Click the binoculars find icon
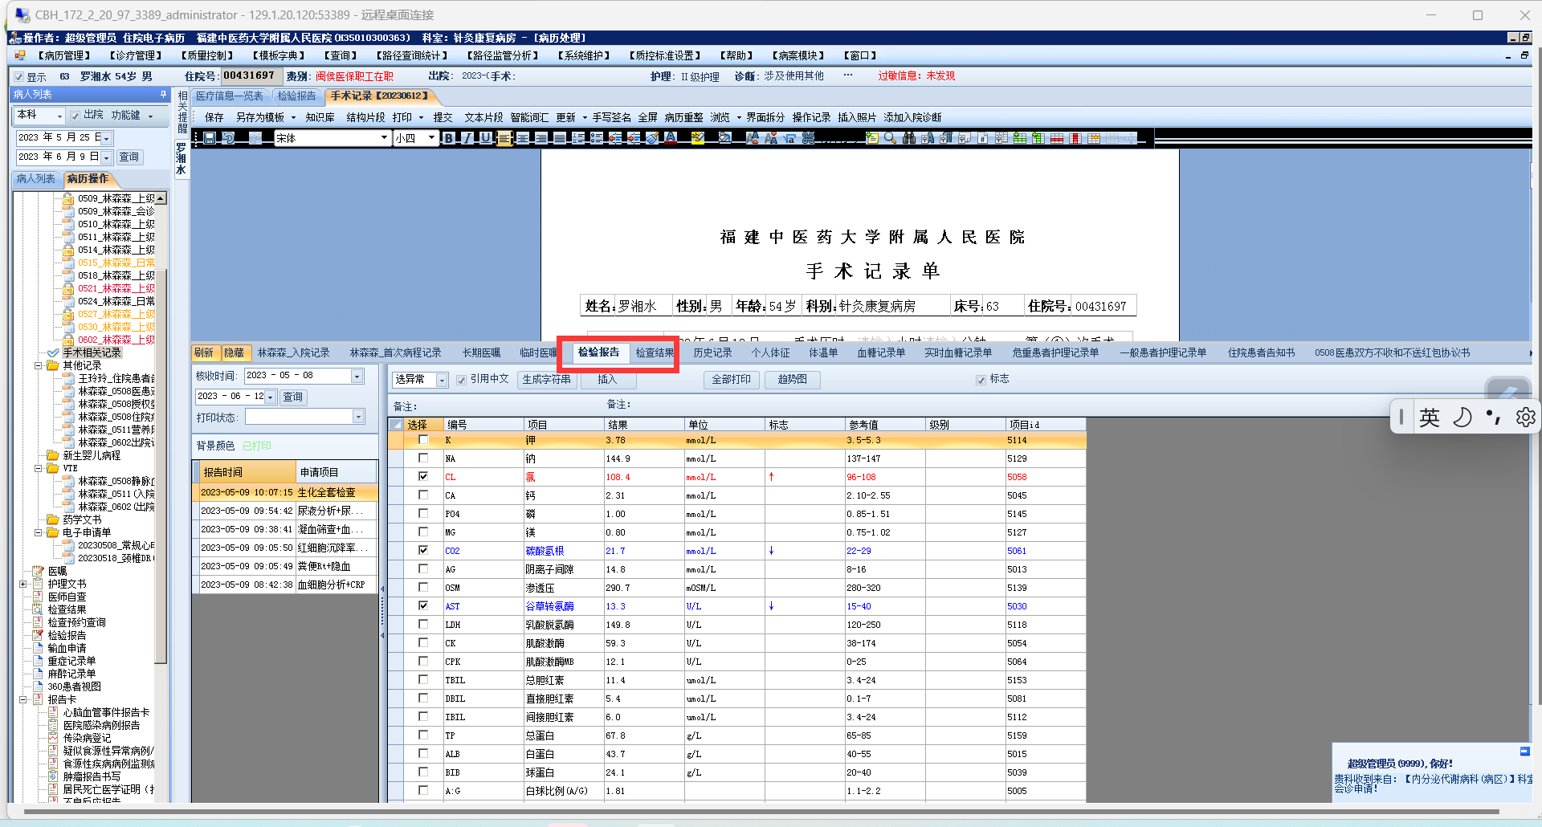 pyautogui.click(x=909, y=138)
